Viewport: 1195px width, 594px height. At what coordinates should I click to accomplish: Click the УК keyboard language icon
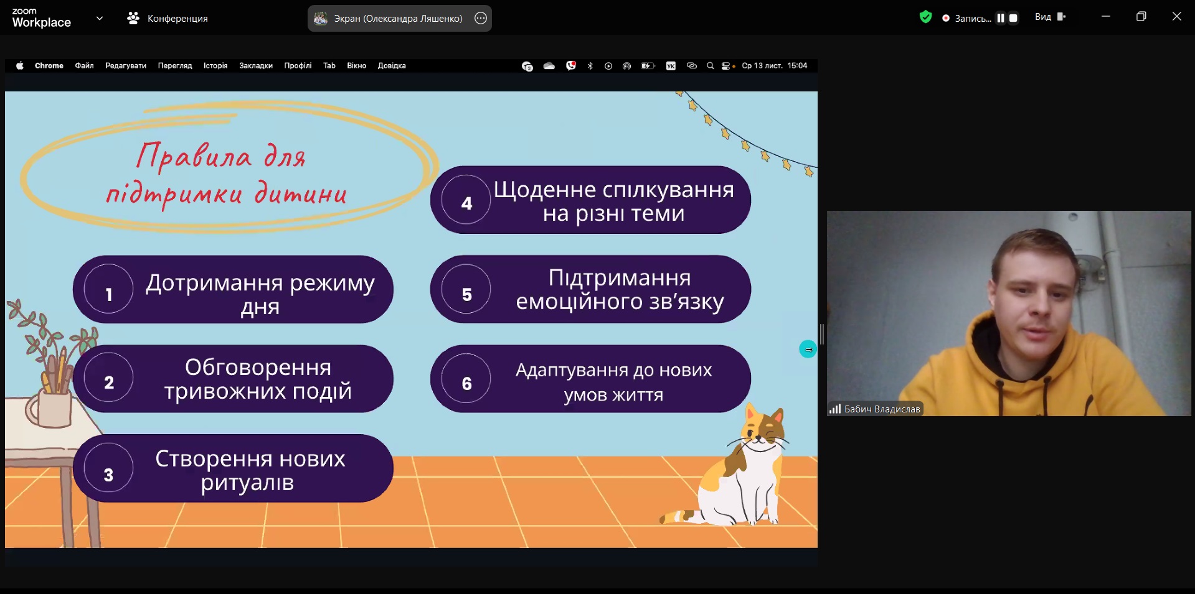pyautogui.click(x=671, y=65)
